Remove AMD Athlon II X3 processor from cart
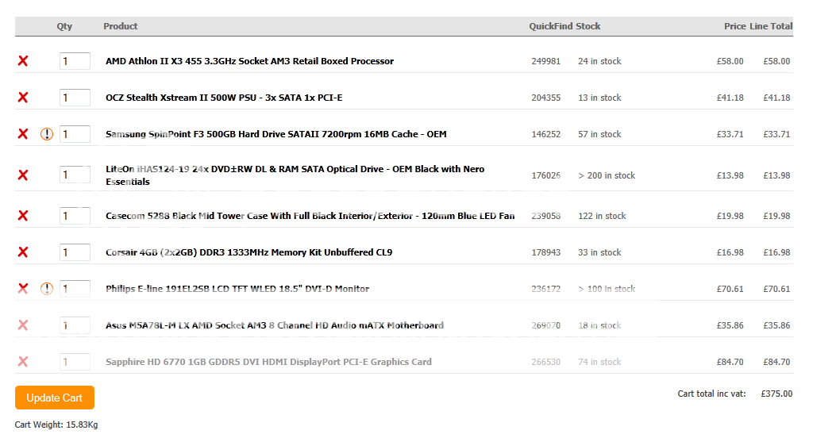813x438 pixels. 23,61
